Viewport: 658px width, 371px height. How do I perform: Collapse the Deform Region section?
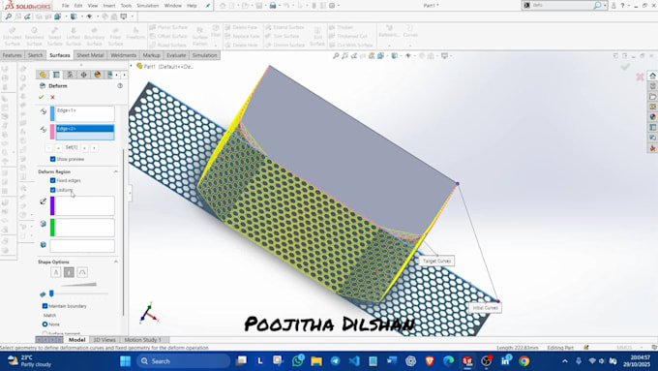[x=116, y=171]
